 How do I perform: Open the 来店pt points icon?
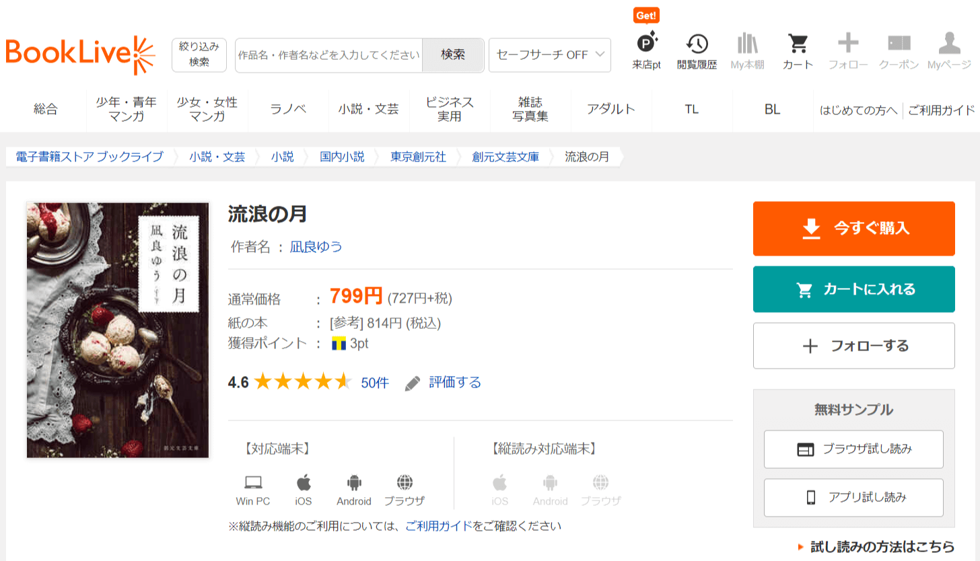click(646, 44)
